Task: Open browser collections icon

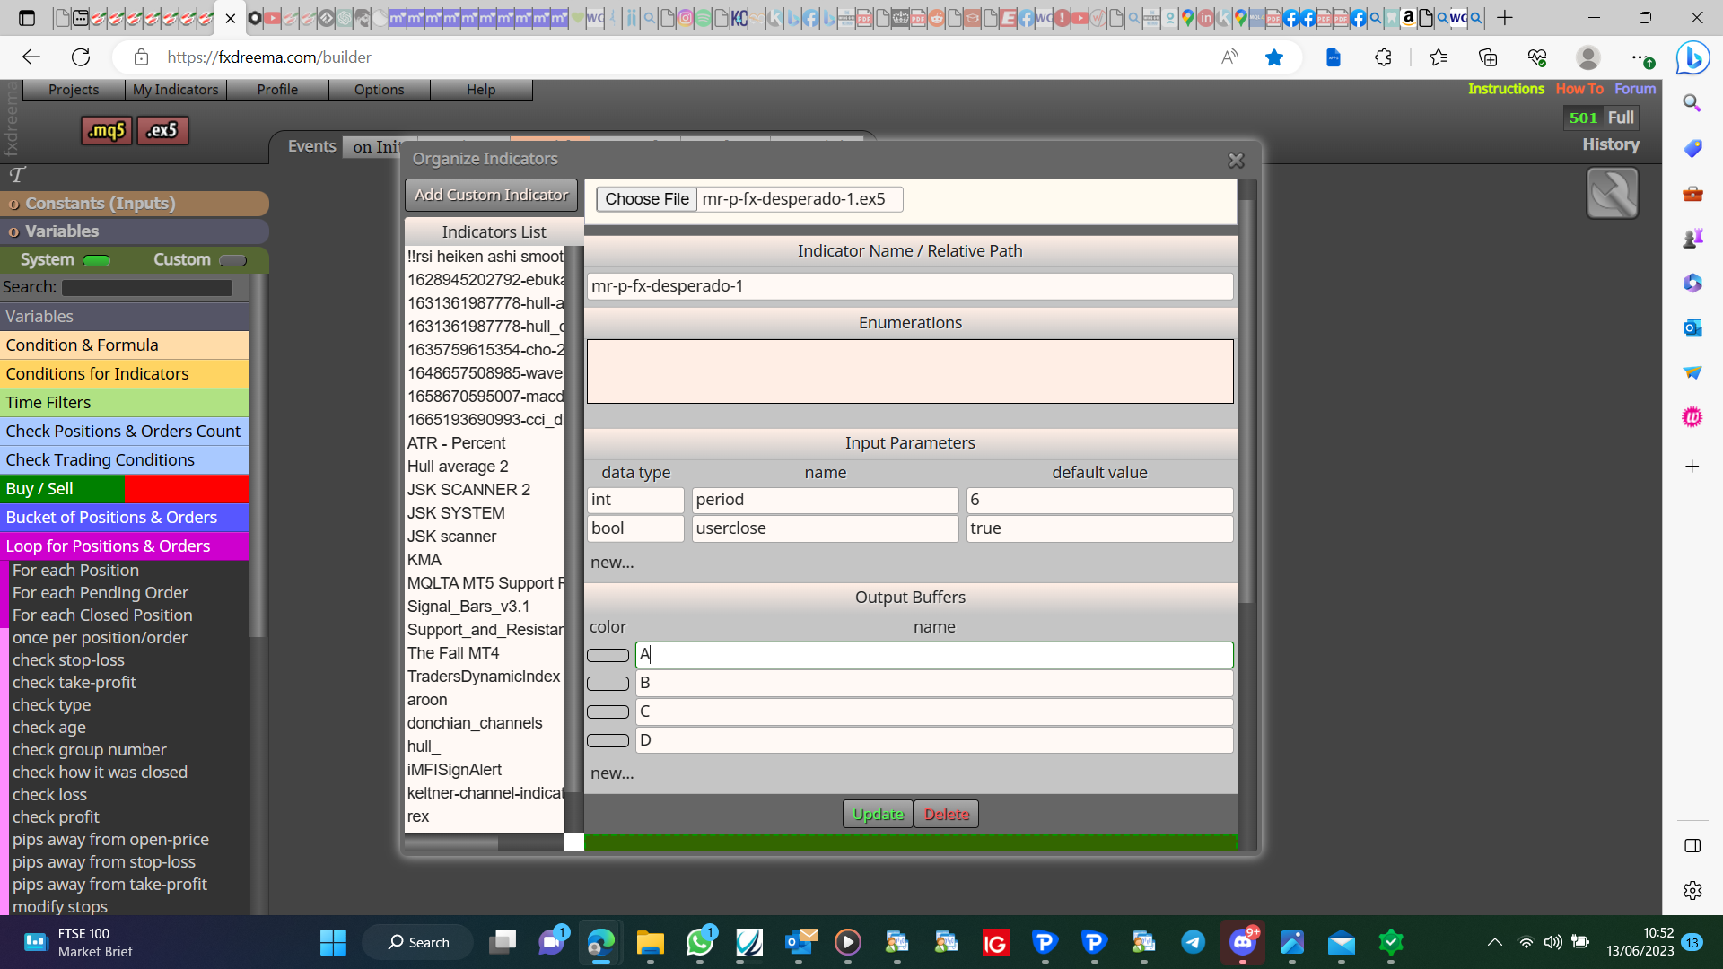Action: (1487, 57)
